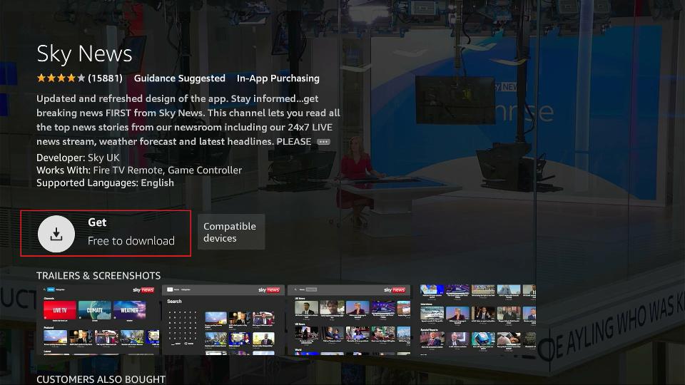Image resolution: width=685 pixels, height=385 pixels.
Task: Open first screenshot showing Live TV channels
Action: (98, 320)
